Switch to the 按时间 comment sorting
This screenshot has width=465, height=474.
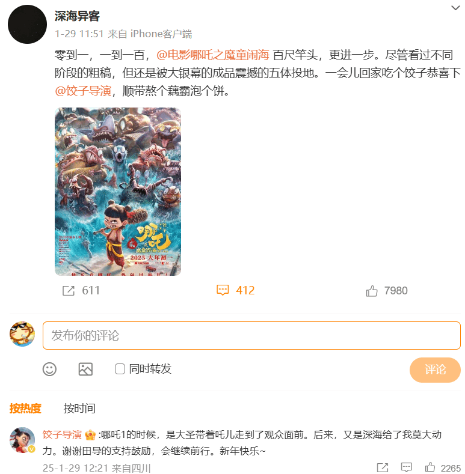pyautogui.click(x=79, y=409)
